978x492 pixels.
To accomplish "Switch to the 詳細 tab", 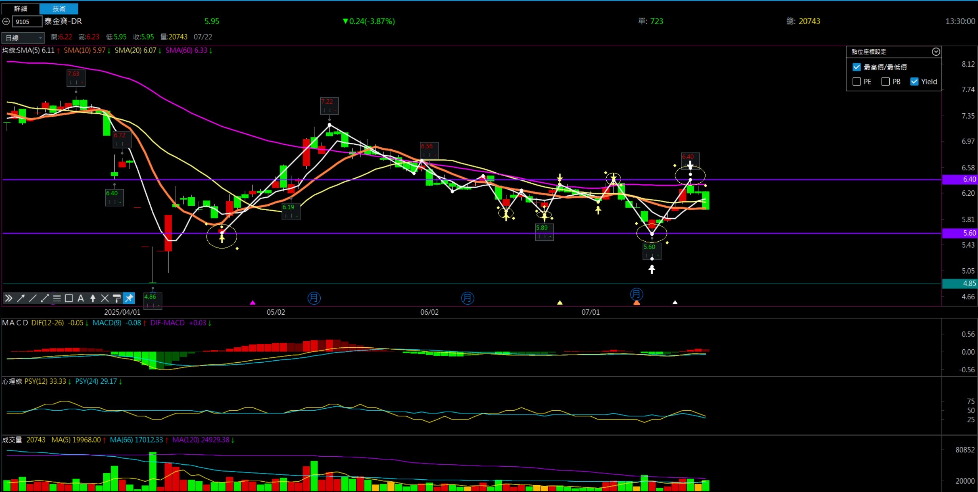I will click(x=20, y=8).
